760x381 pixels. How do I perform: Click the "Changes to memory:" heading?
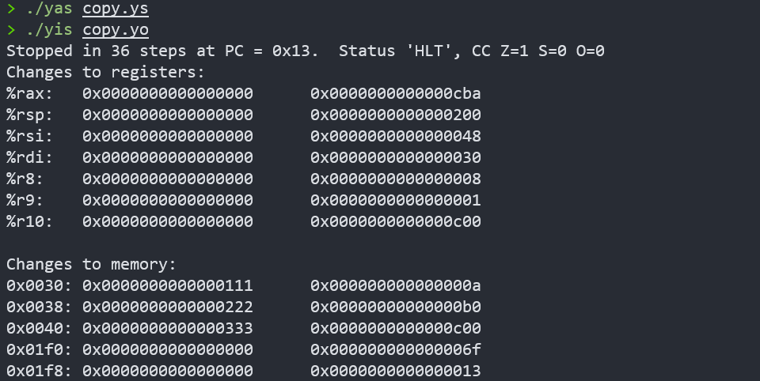click(x=91, y=265)
